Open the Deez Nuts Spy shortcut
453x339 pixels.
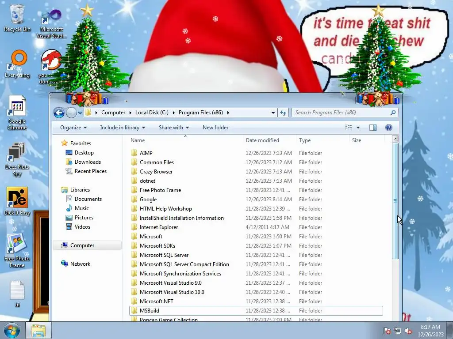pos(17,159)
